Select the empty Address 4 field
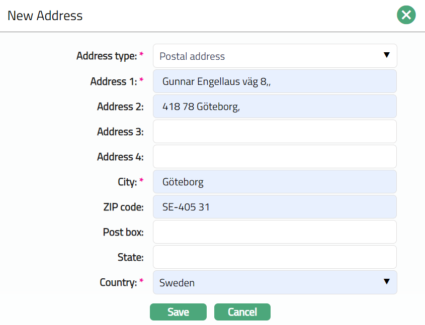 coord(275,157)
